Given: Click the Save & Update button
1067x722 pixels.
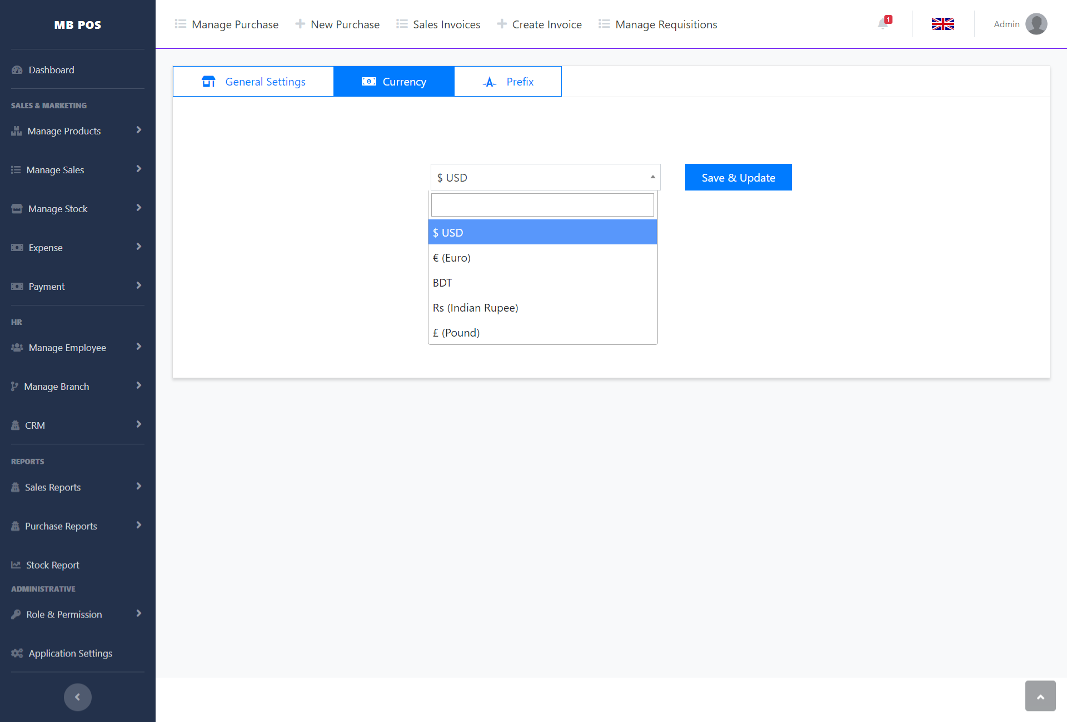Looking at the screenshot, I should coord(738,178).
